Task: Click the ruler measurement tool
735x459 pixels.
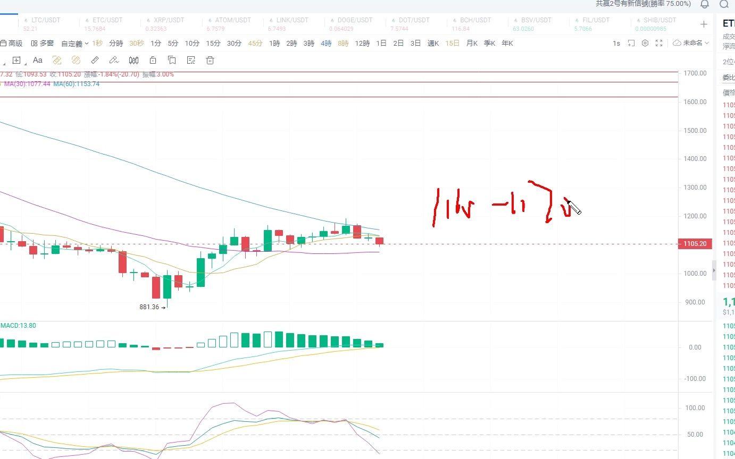Action: (x=95, y=60)
